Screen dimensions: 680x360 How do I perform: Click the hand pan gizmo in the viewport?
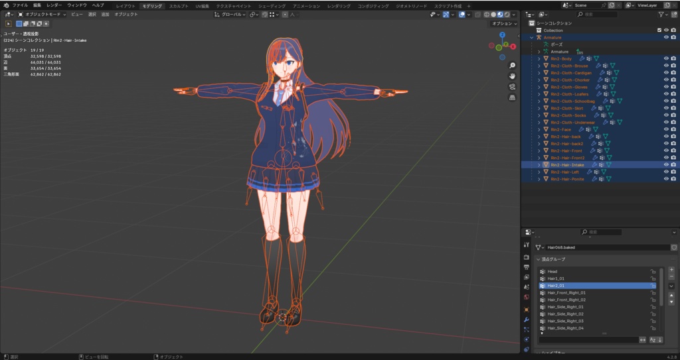(x=512, y=76)
